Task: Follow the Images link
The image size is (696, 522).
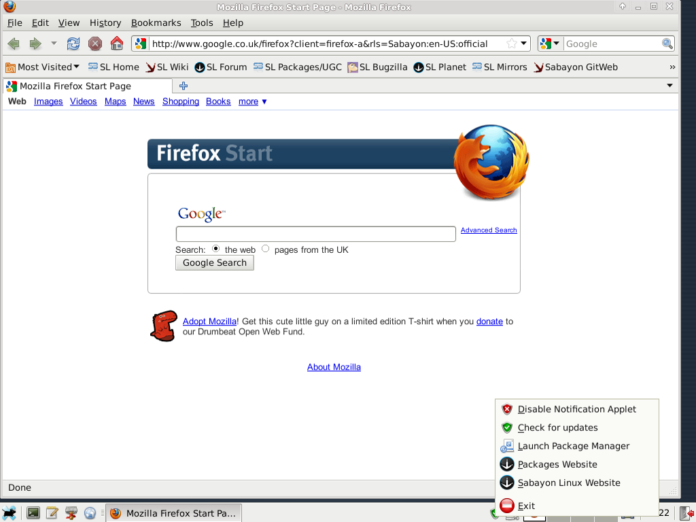Action: click(x=48, y=101)
